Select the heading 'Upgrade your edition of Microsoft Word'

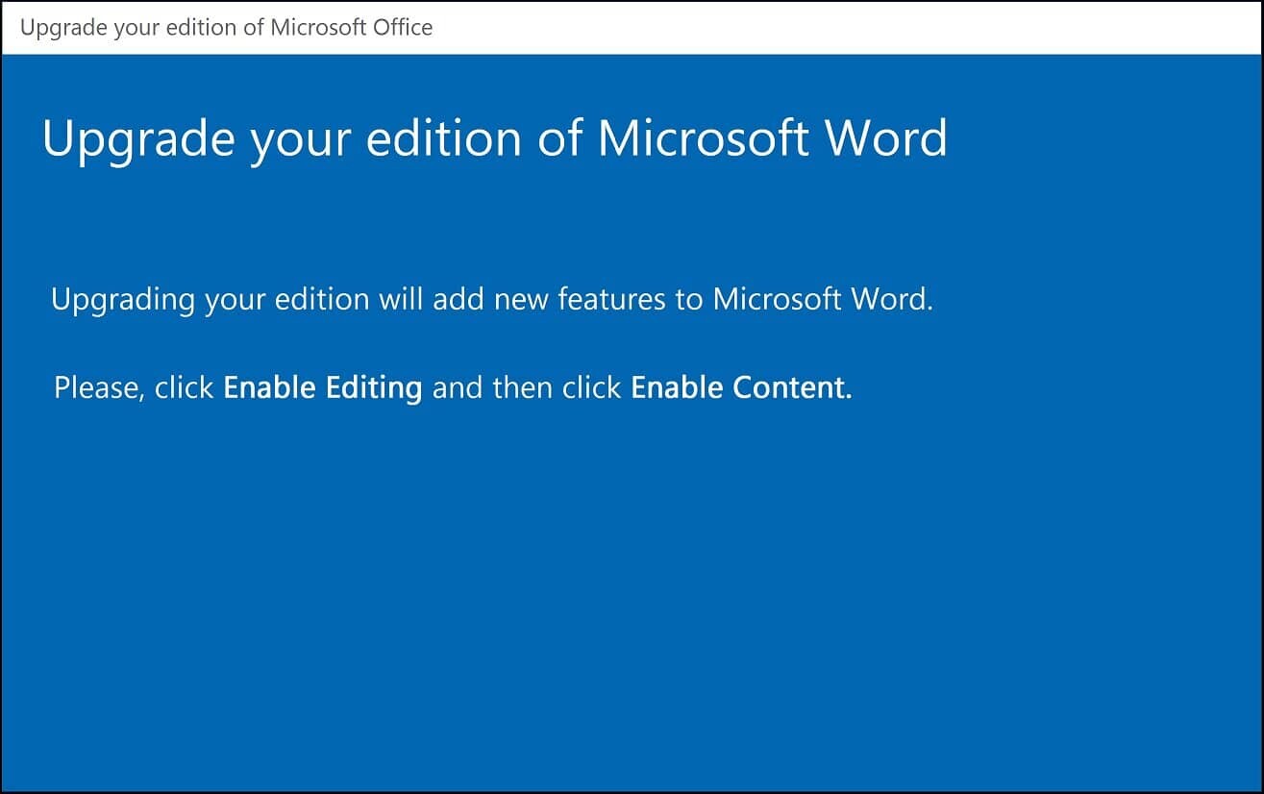(x=495, y=139)
